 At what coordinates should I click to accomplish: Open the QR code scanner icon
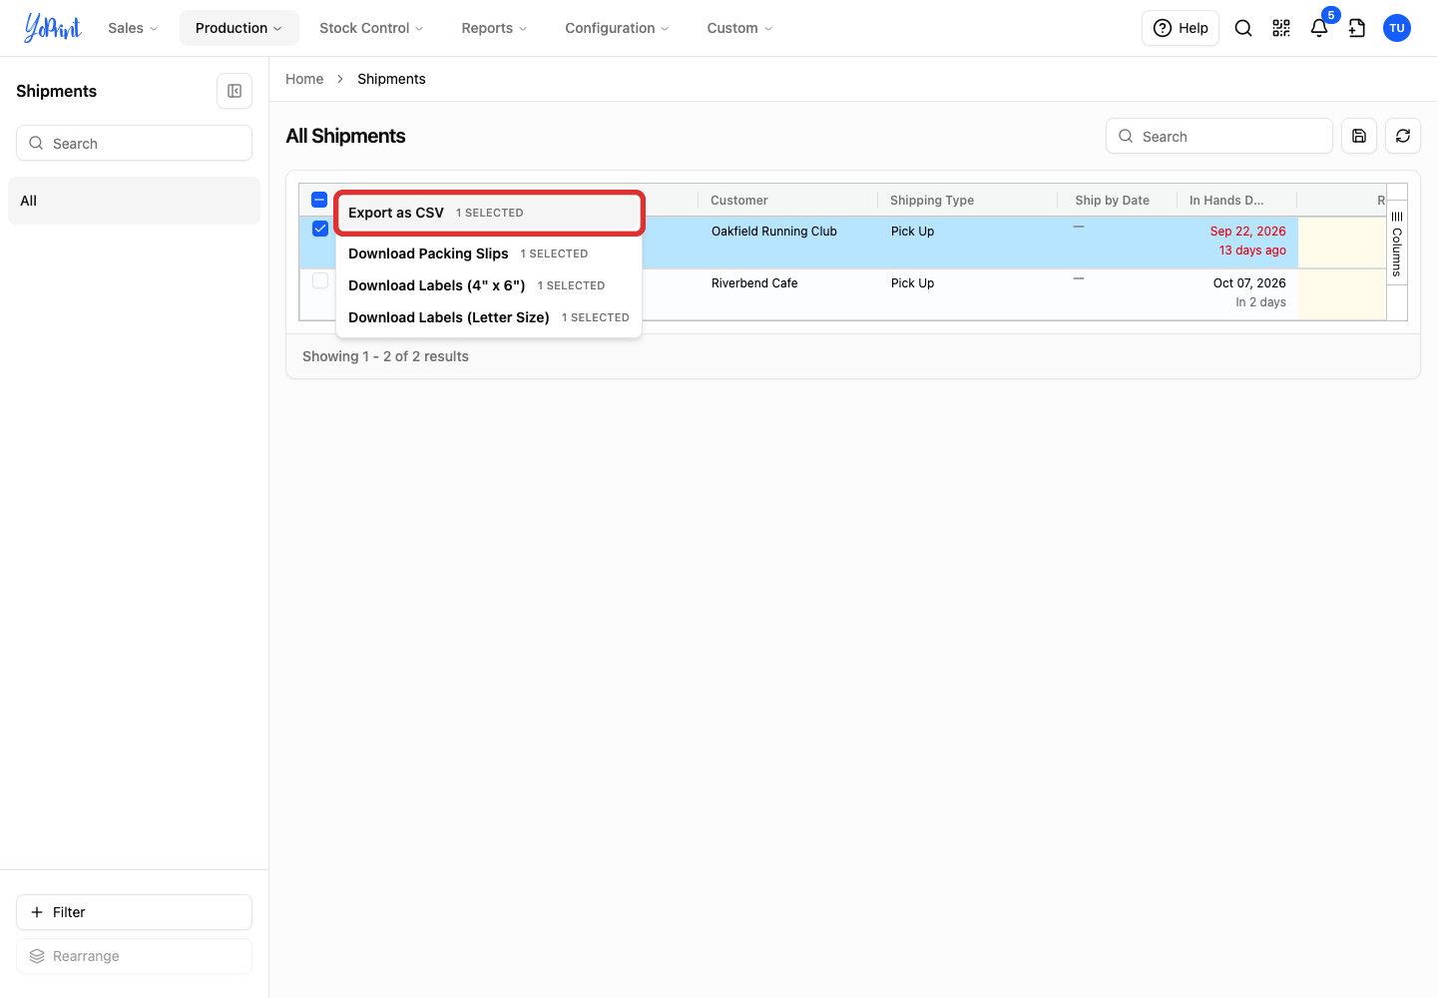tap(1281, 28)
